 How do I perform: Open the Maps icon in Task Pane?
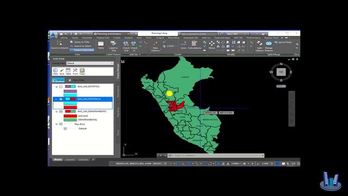tap(82, 70)
